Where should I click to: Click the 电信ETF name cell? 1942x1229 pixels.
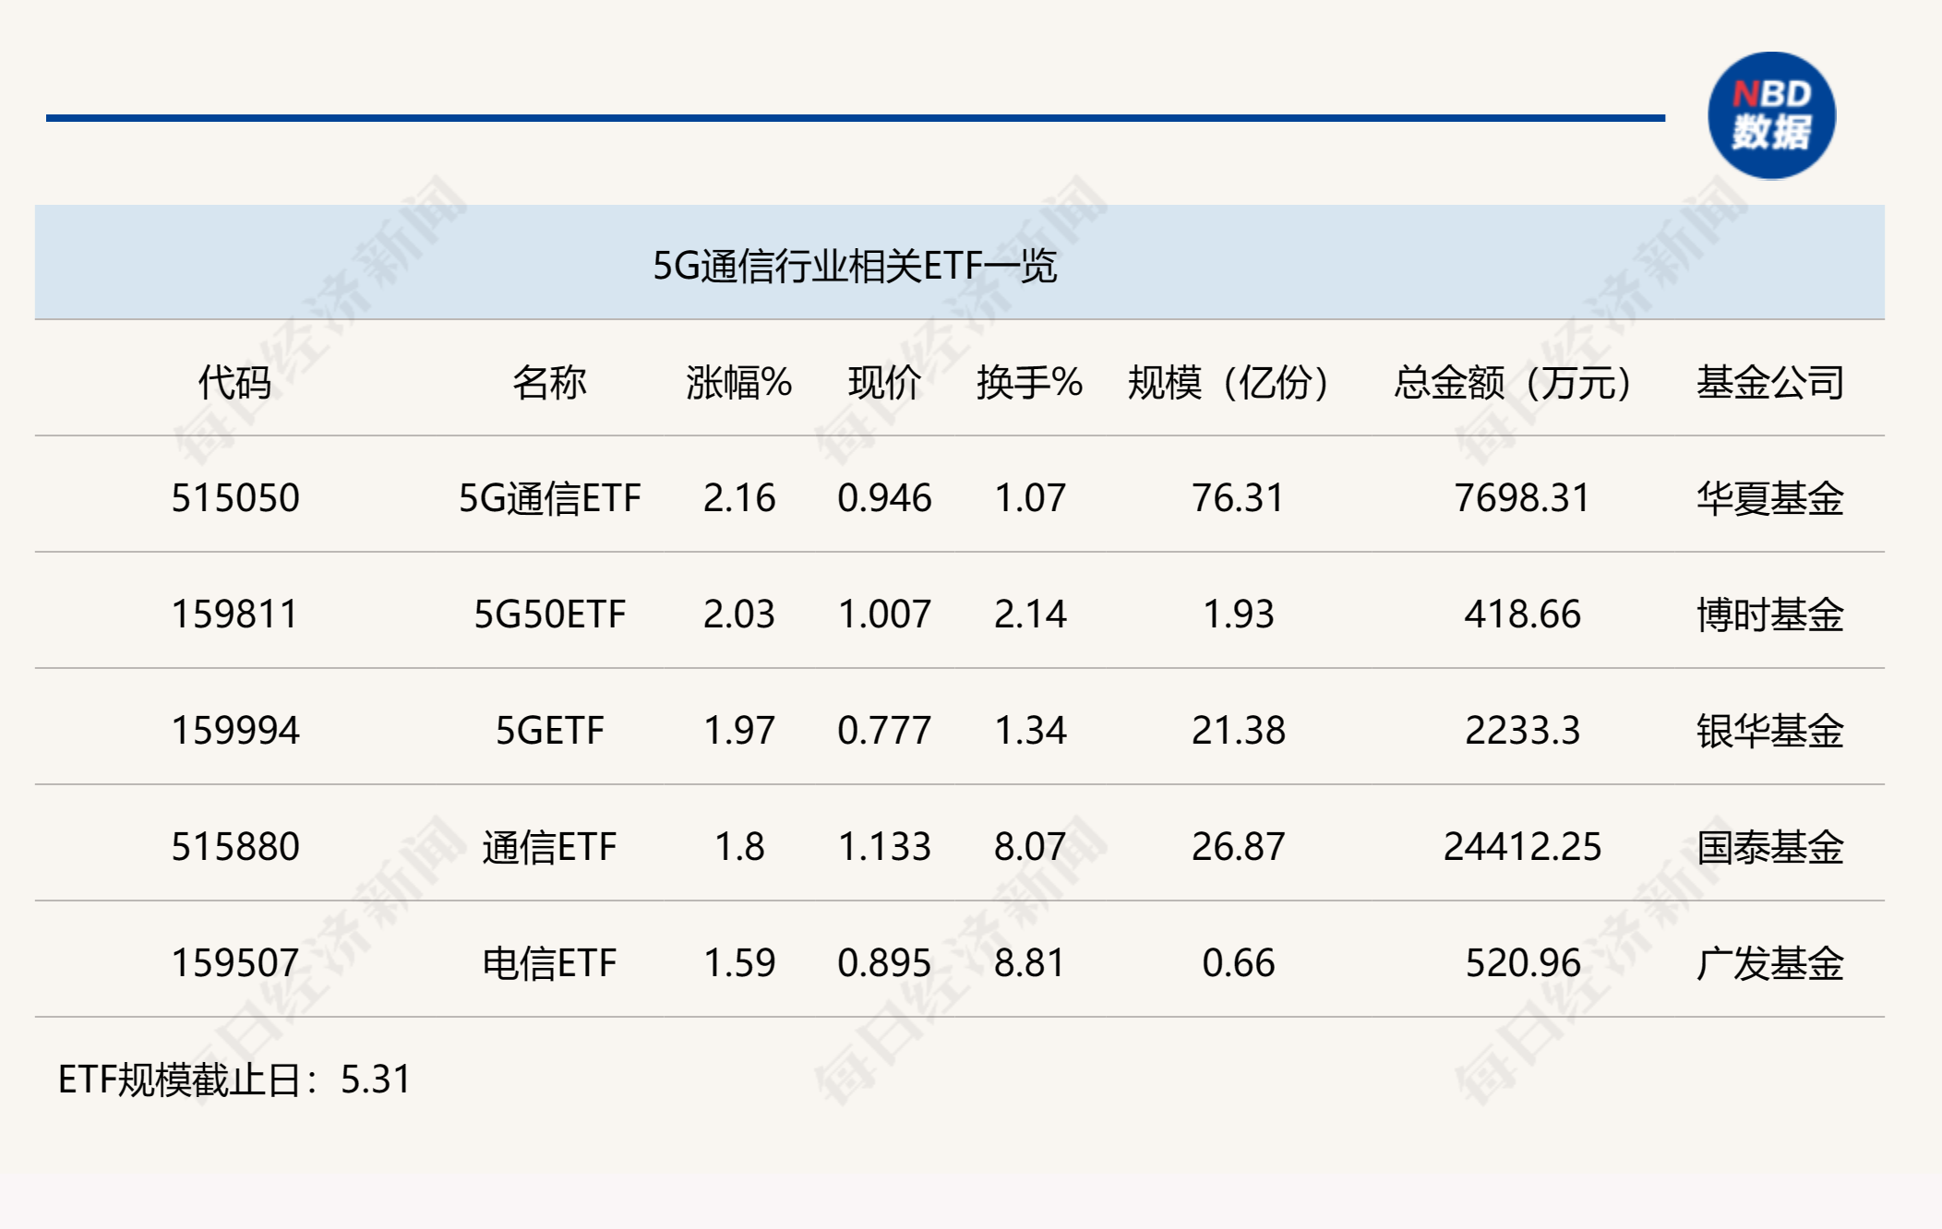[549, 963]
